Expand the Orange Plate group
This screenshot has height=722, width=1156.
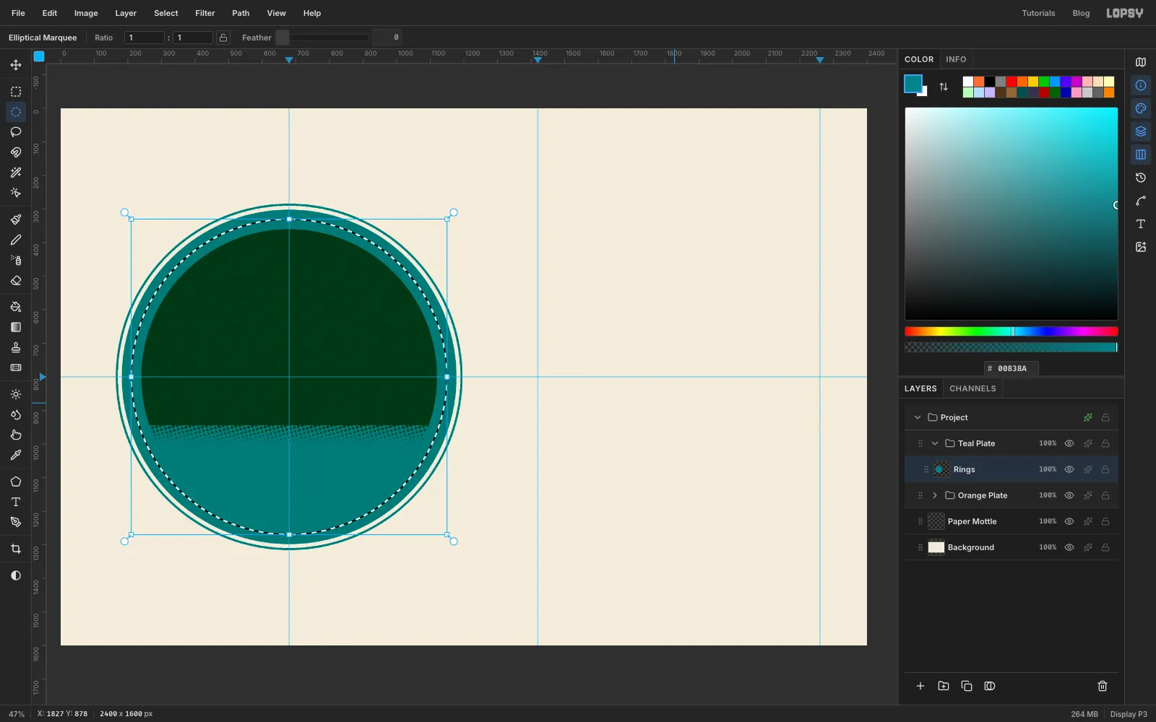[935, 495]
